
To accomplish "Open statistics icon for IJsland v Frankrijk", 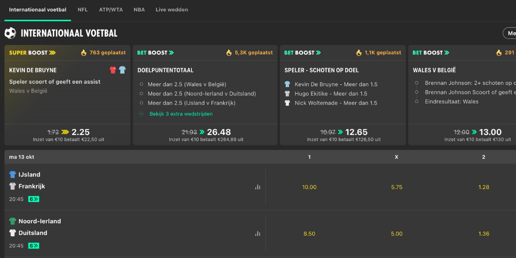I will point(258,187).
